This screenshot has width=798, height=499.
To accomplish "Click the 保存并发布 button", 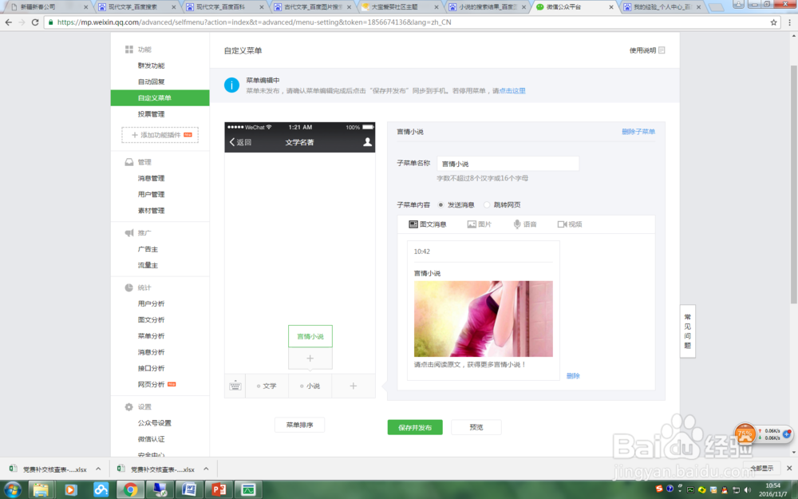I will (x=414, y=427).
